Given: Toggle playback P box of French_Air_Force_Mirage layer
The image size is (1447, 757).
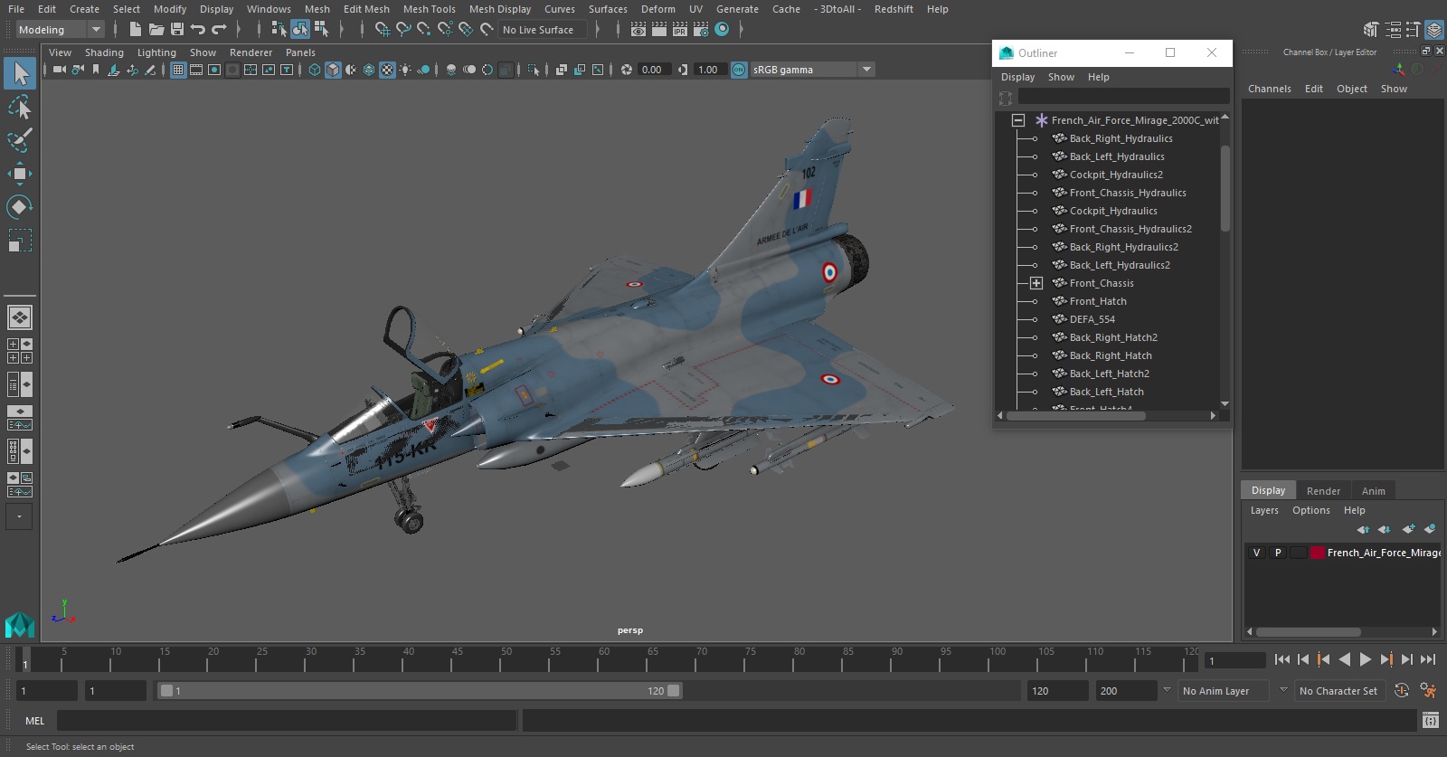Looking at the screenshot, I should tap(1278, 553).
